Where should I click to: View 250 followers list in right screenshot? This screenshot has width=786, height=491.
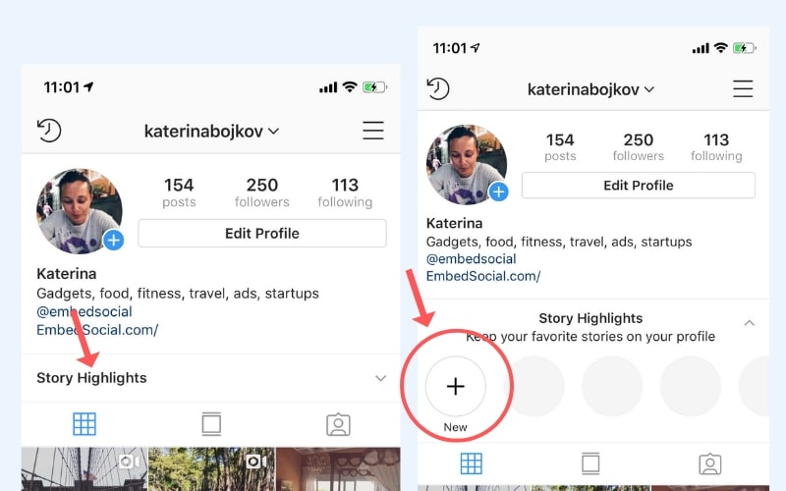pos(638,147)
